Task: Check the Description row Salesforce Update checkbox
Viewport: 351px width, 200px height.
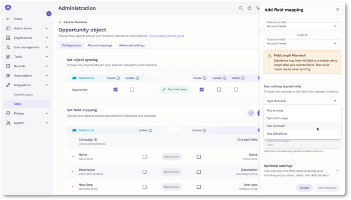Action: (145, 172)
